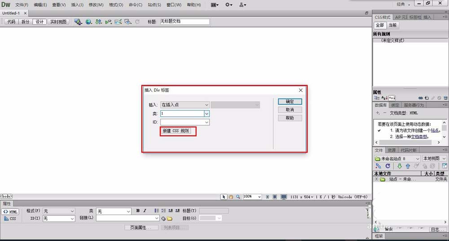Click the unordered list icon

point(157,210)
